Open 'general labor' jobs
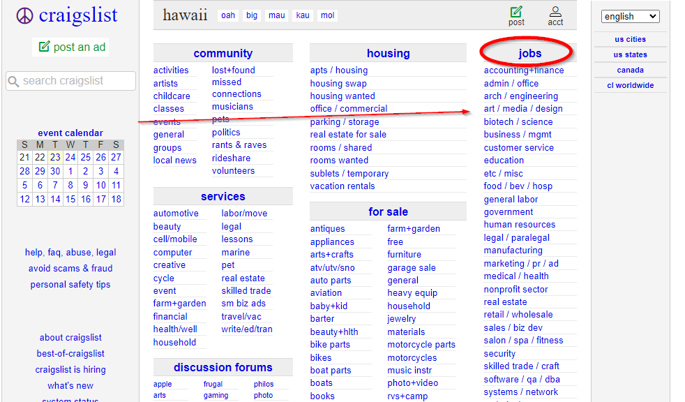685x402 pixels. (x=511, y=199)
